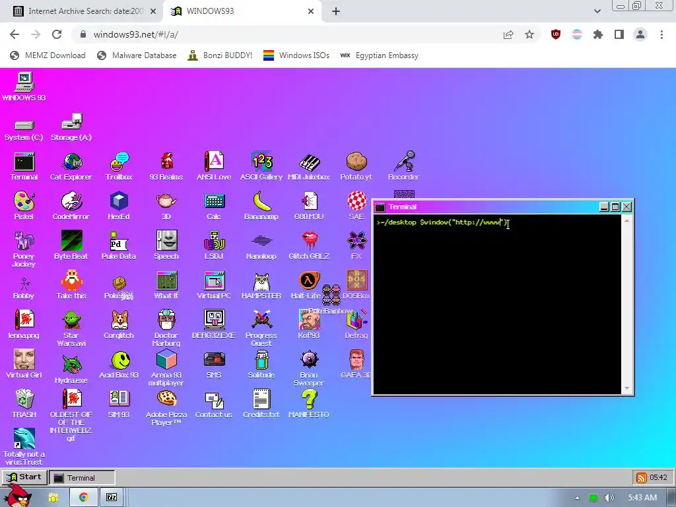Open a new browser tab

336,11
